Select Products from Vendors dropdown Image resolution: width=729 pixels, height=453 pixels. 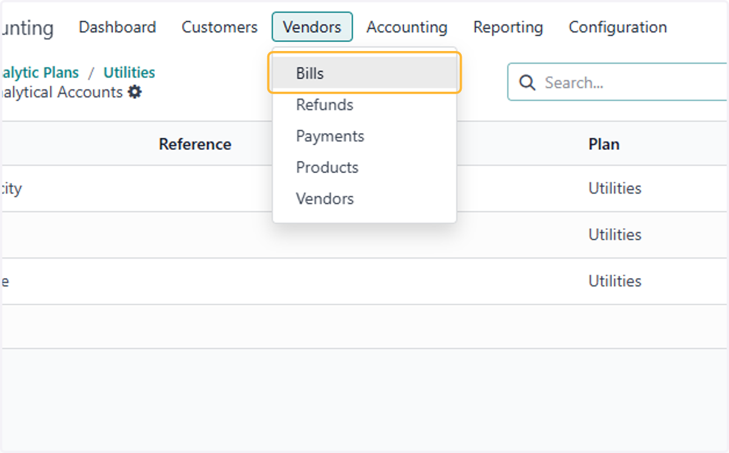pyautogui.click(x=364, y=168)
